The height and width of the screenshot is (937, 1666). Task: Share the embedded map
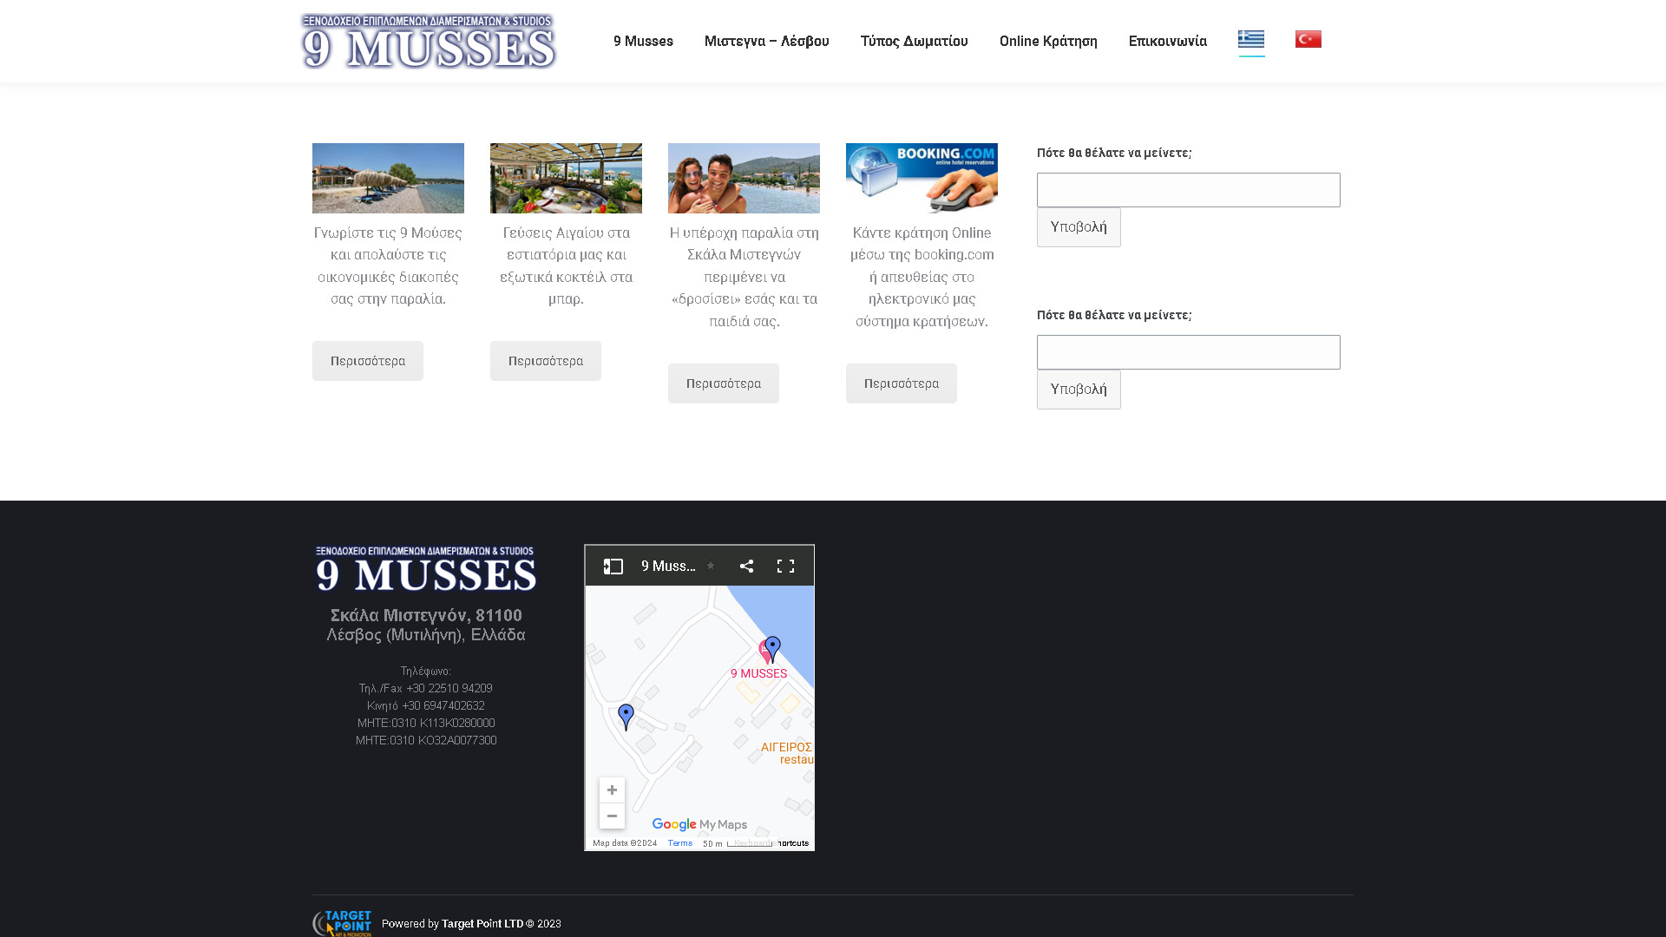click(x=746, y=567)
